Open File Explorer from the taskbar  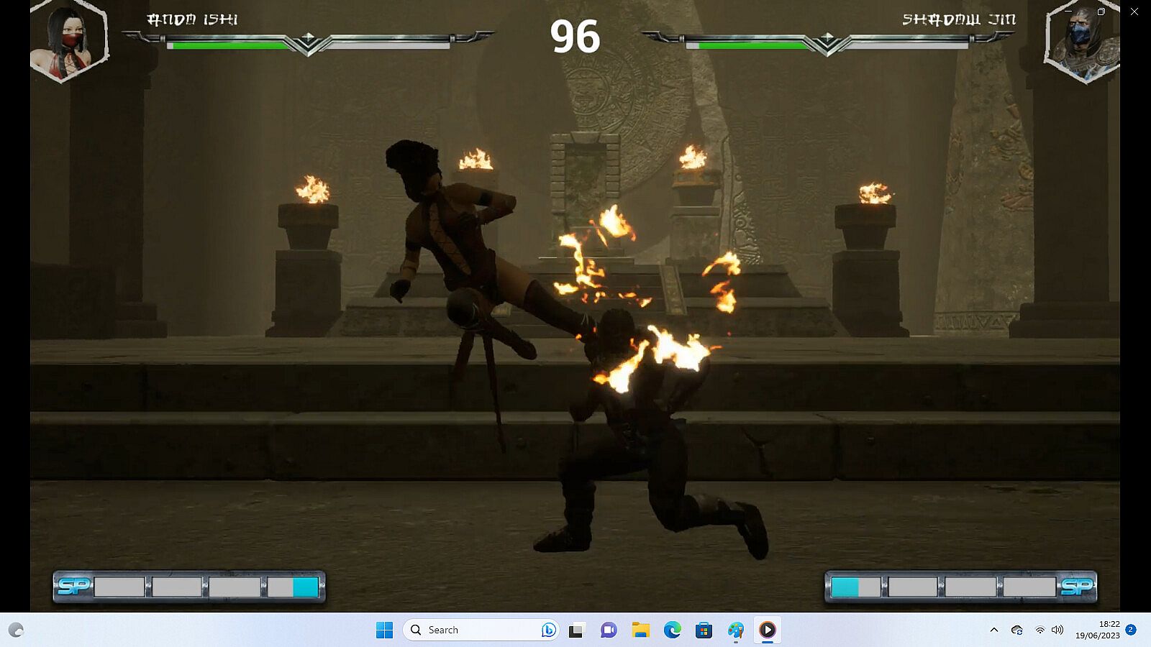(x=640, y=630)
